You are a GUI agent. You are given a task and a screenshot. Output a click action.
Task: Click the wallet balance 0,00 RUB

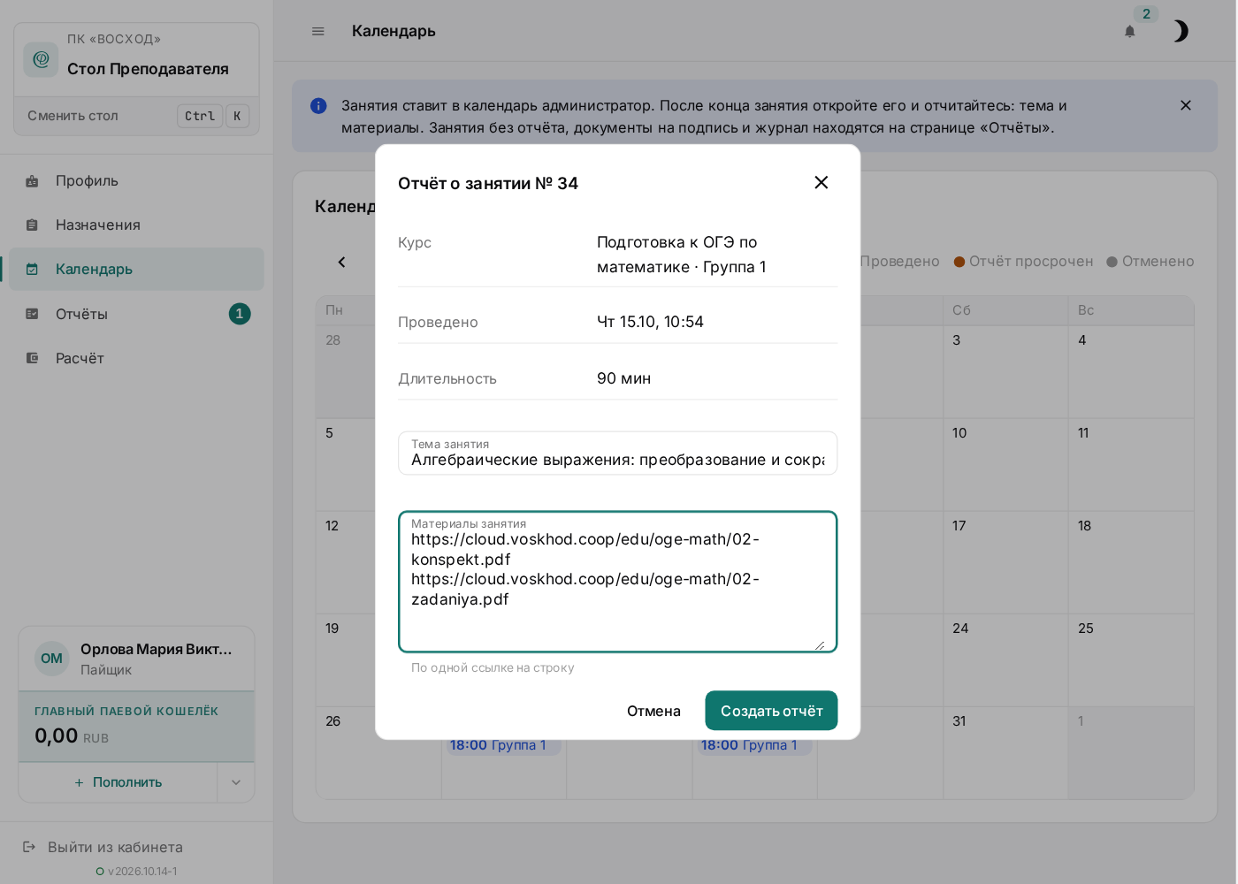(x=72, y=736)
